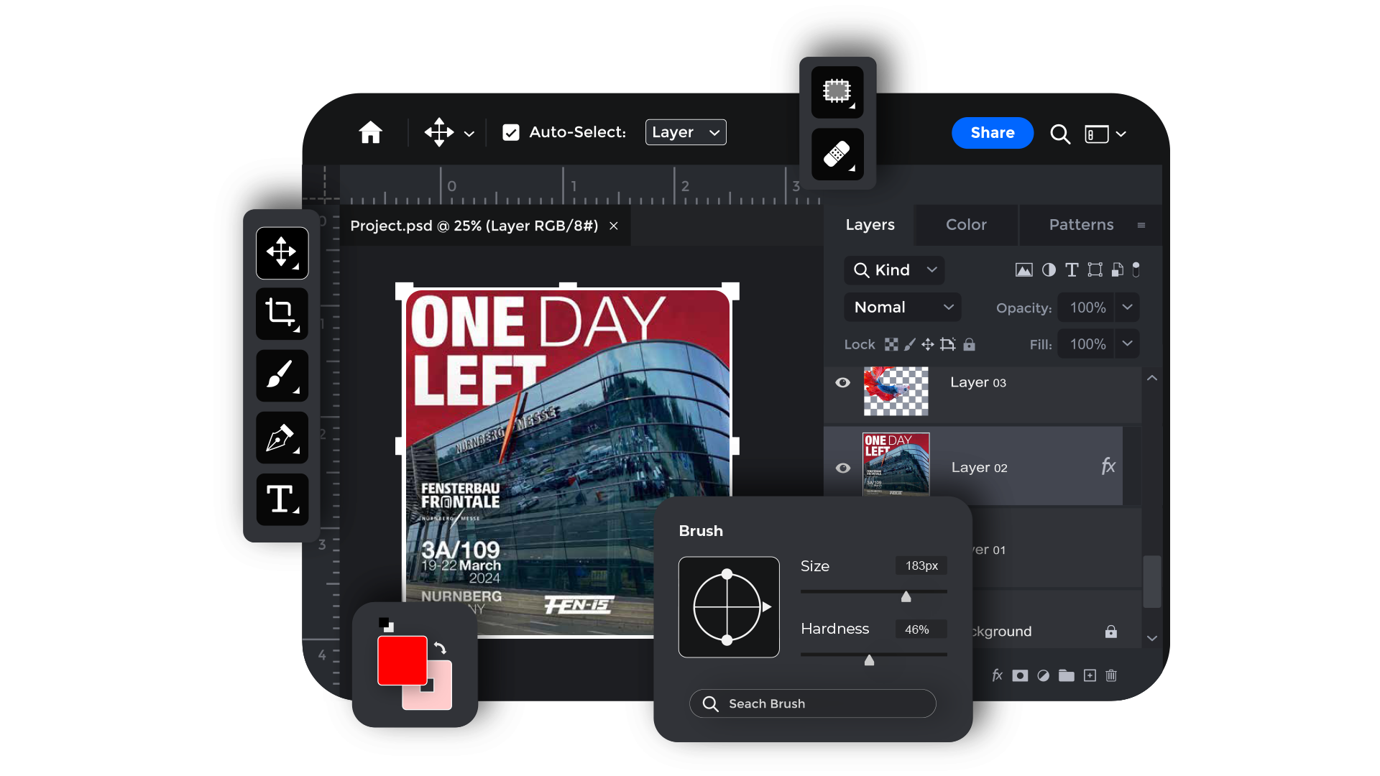This screenshot has width=1380, height=776.
Task: Click the search magnifier icon
Action: tap(1060, 134)
